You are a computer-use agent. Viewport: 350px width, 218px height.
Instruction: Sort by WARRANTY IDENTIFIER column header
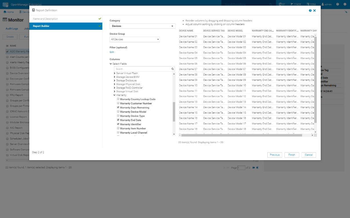click(287, 31)
